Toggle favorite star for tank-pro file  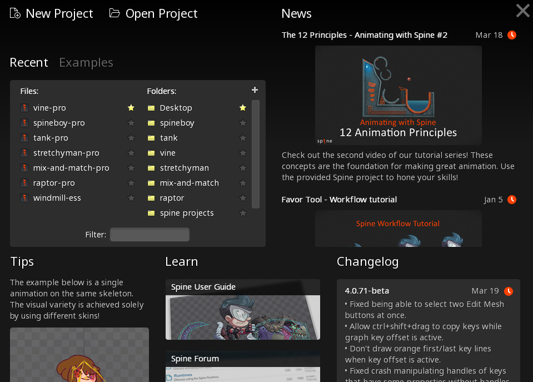[x=131, y=138]
